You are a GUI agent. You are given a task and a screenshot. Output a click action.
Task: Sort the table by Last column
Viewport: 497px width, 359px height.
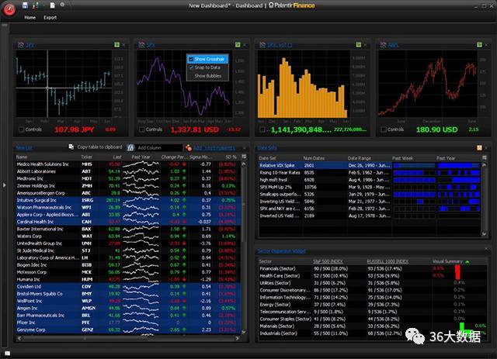117,157
